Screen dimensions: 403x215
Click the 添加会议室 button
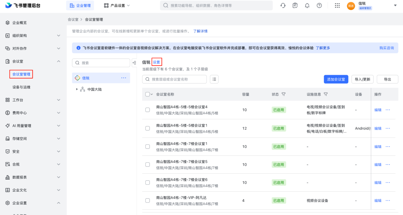336,79
